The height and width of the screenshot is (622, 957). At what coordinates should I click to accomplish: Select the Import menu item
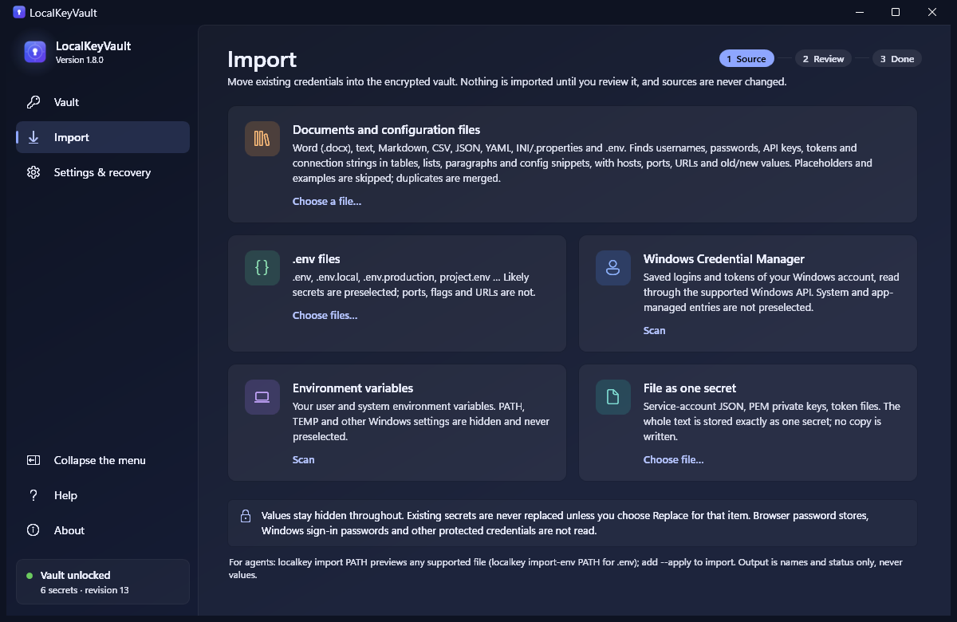(x=103, y=137)
